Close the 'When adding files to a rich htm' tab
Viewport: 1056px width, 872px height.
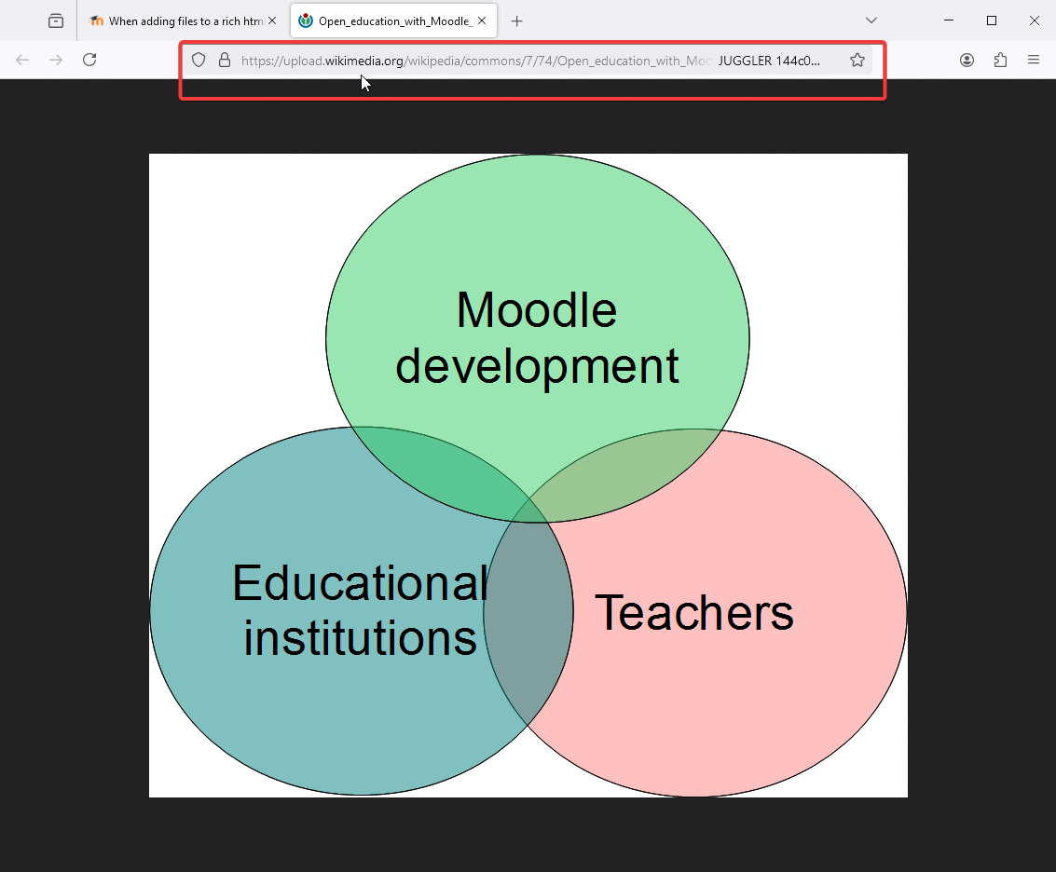pos(272,20)
